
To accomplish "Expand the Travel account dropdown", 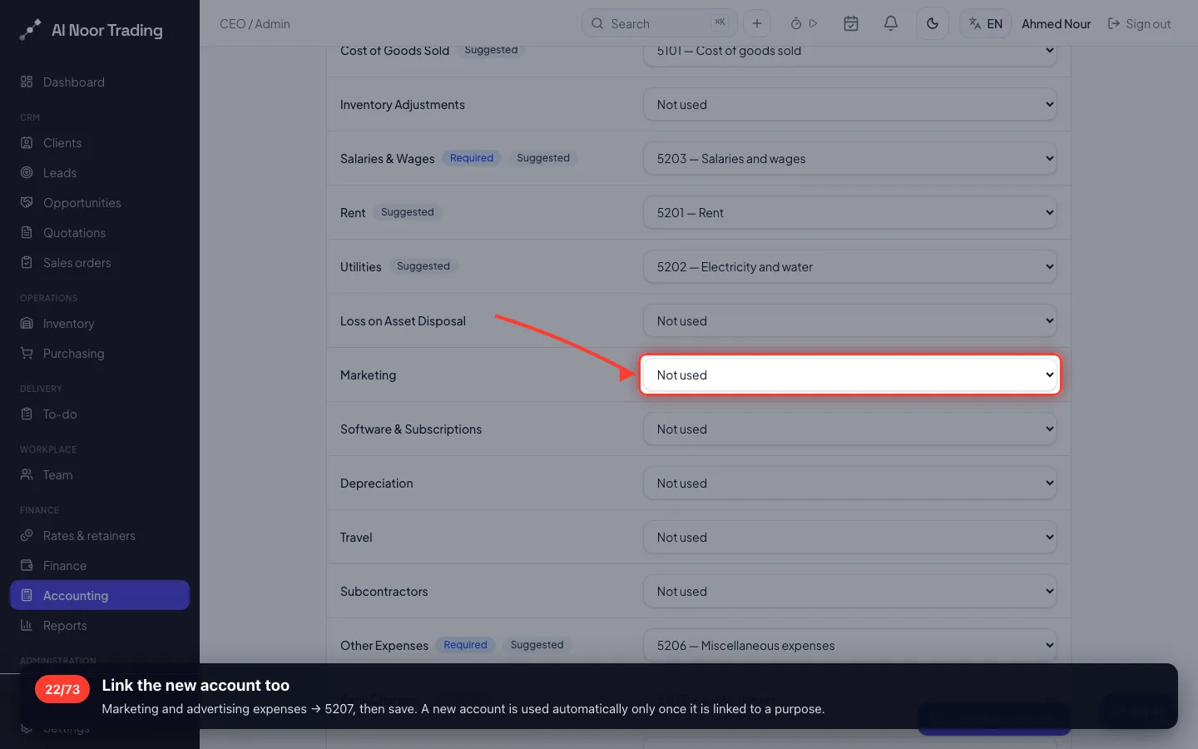I will point(850,537).
